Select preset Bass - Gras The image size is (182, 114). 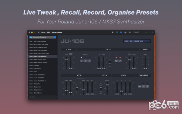[x=42, y=72]
